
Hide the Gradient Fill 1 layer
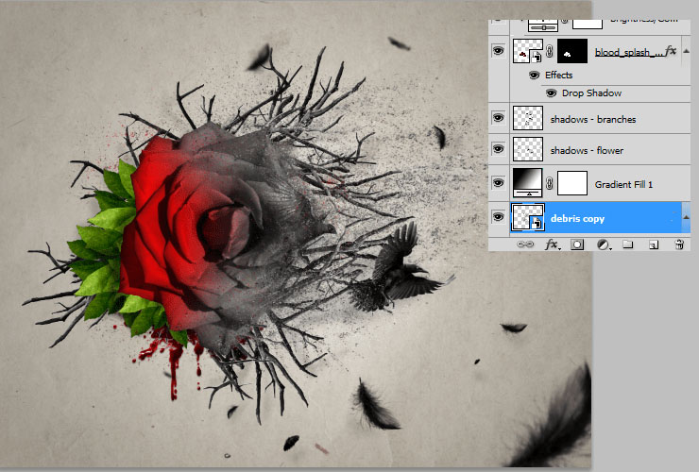(x=498, y=182)
